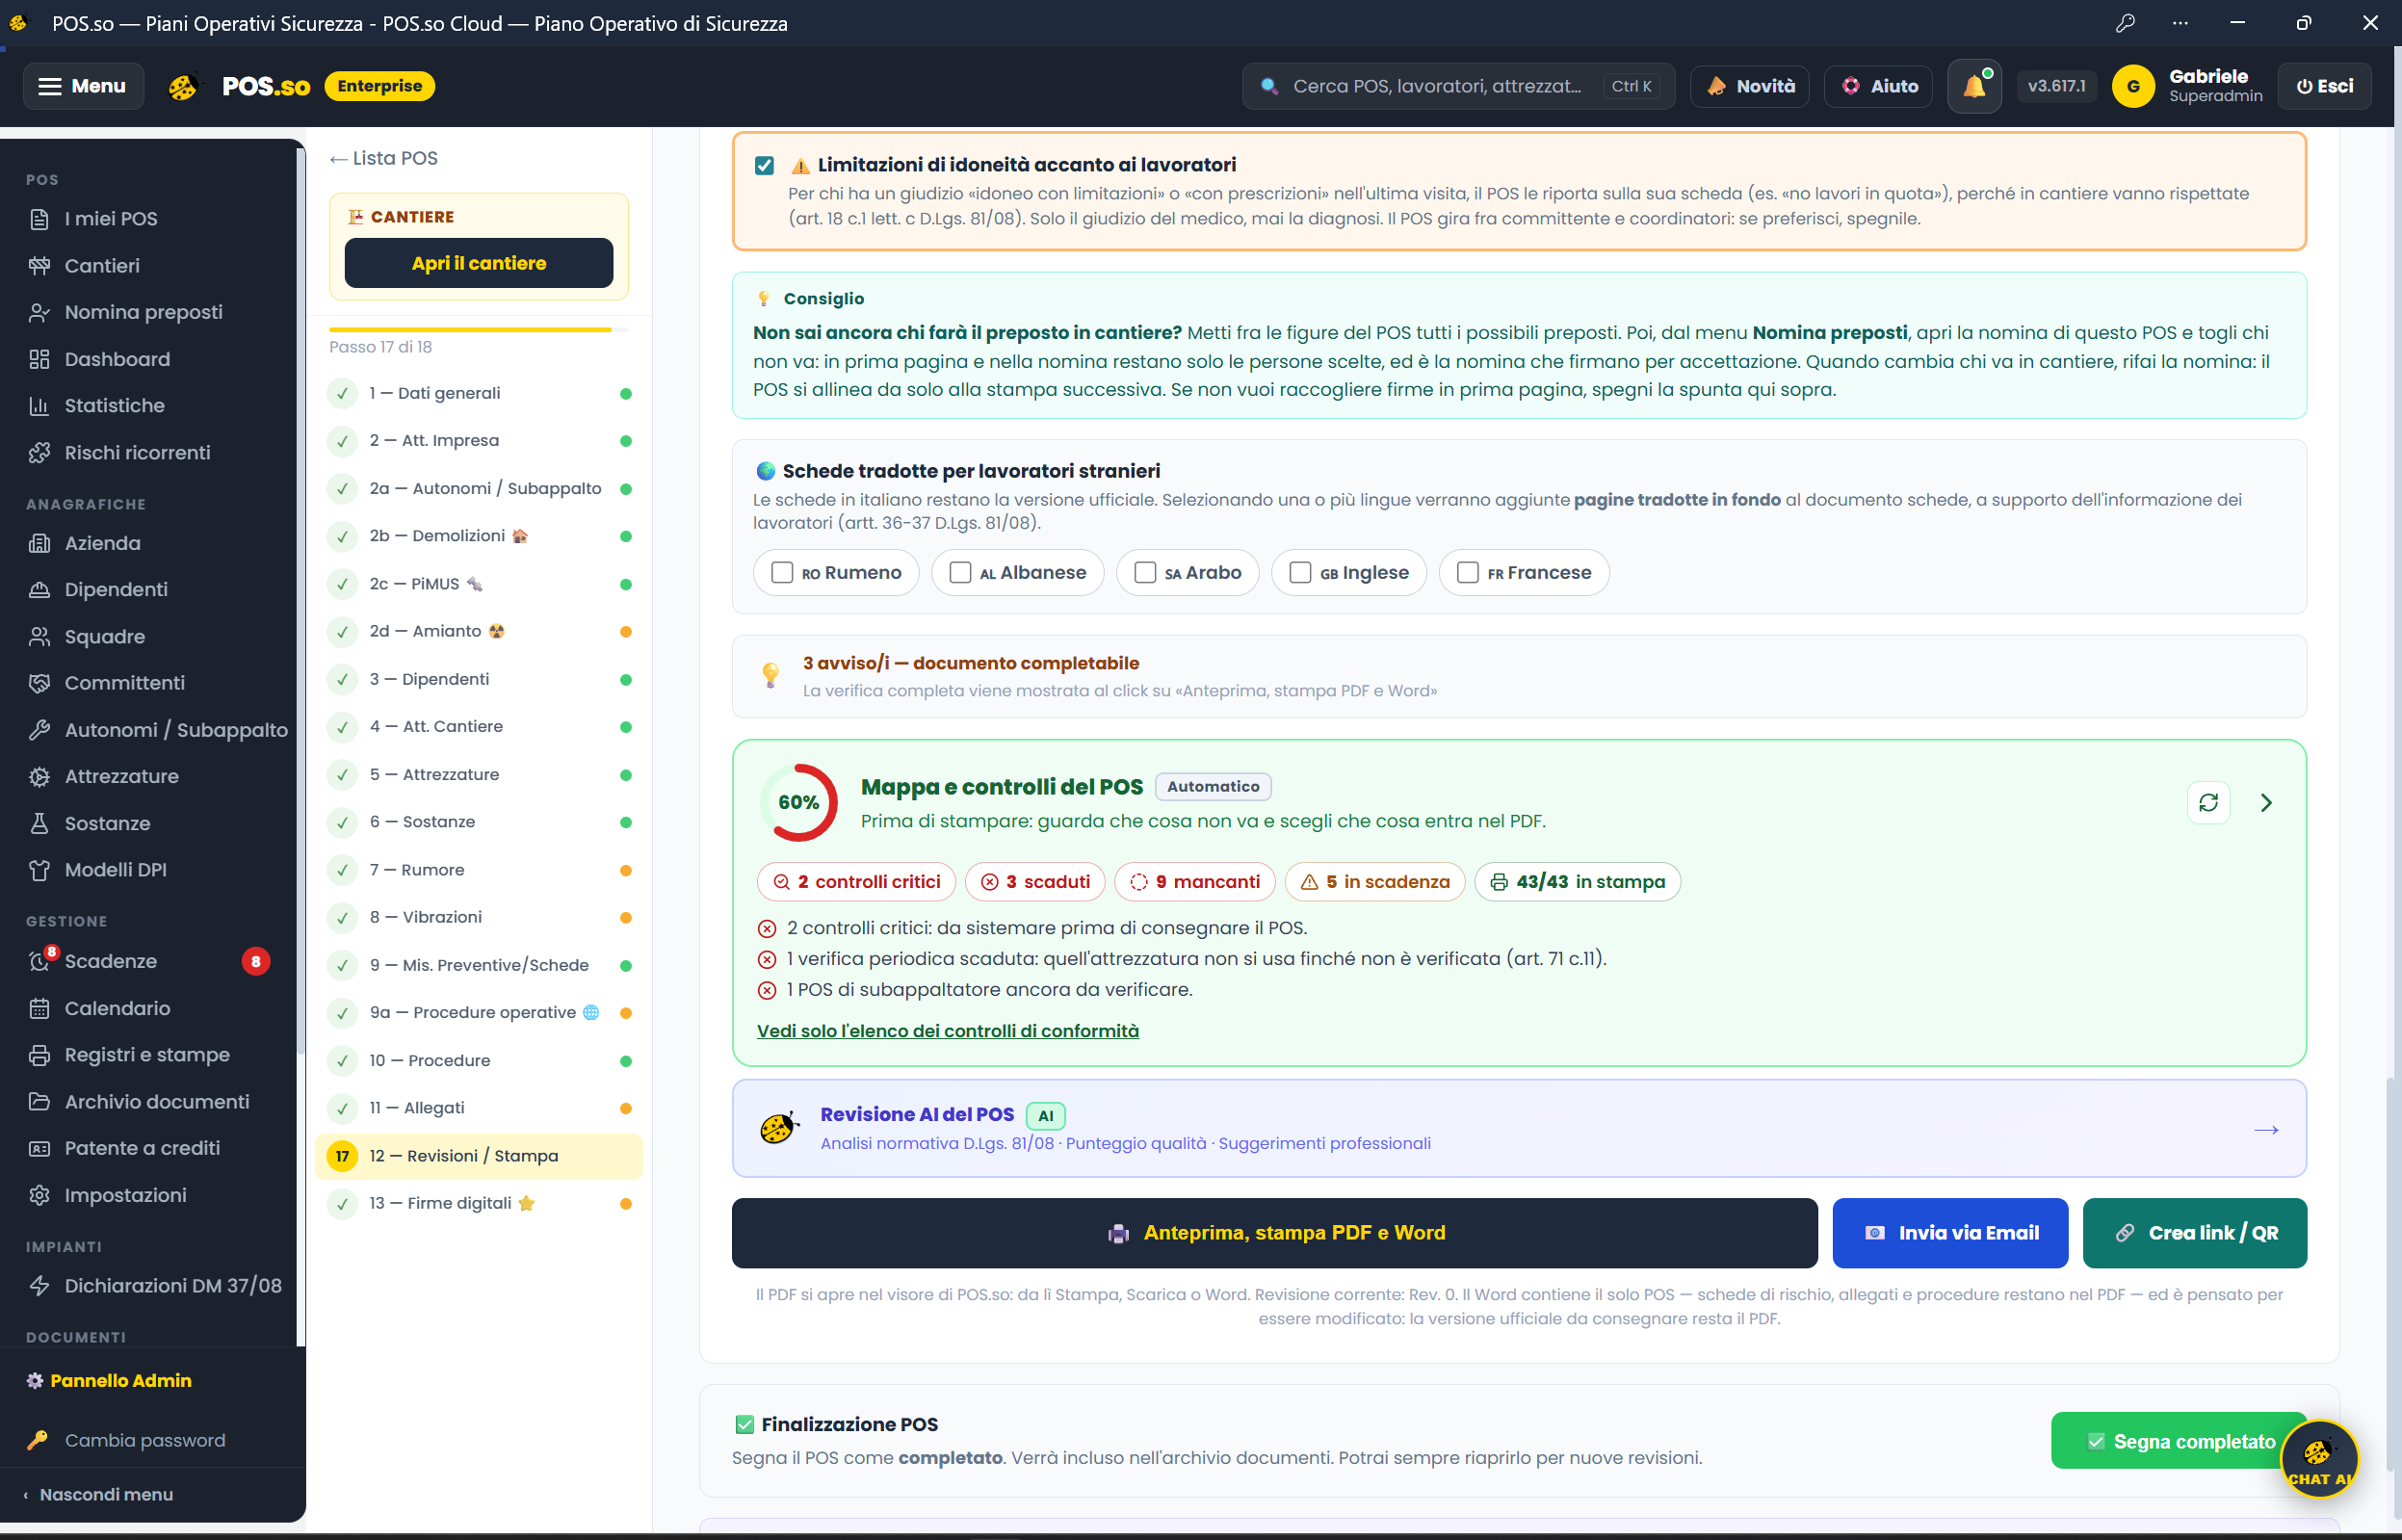Expand the Mappa e controlli chevron

click(x=2266, y=802)
